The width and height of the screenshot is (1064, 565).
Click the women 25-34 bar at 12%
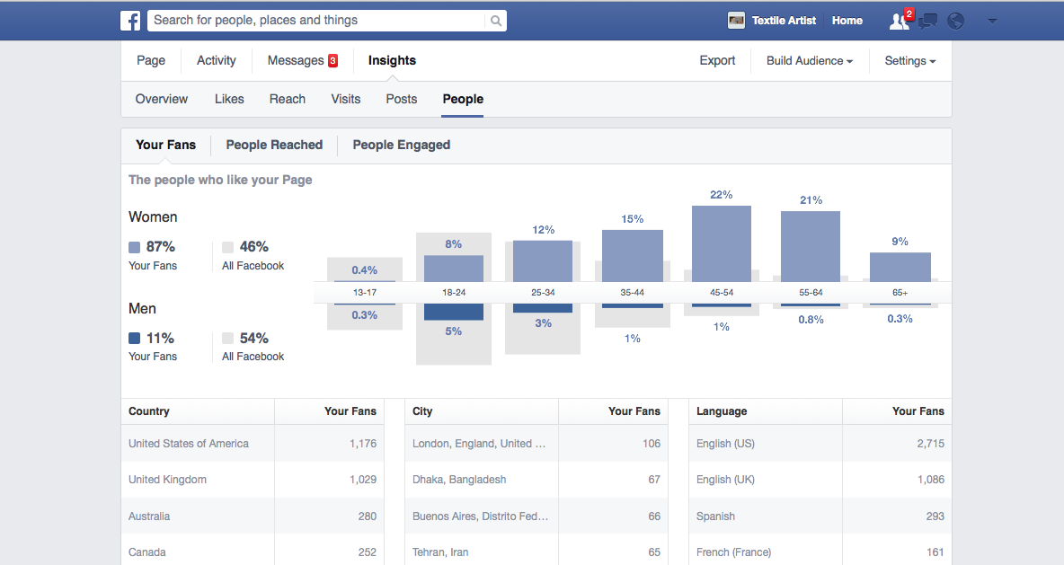pyautogui.click(x=543, y=261)
